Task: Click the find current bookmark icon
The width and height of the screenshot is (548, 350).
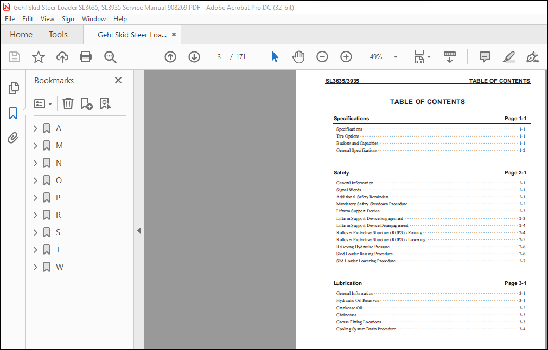Action: pos(106,103)
